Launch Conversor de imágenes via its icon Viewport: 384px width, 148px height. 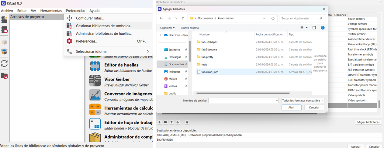pos(95,95)
